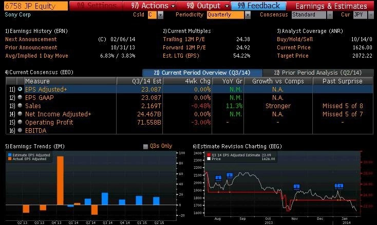Click the Past Surprise column header

[x=343, y=81]
